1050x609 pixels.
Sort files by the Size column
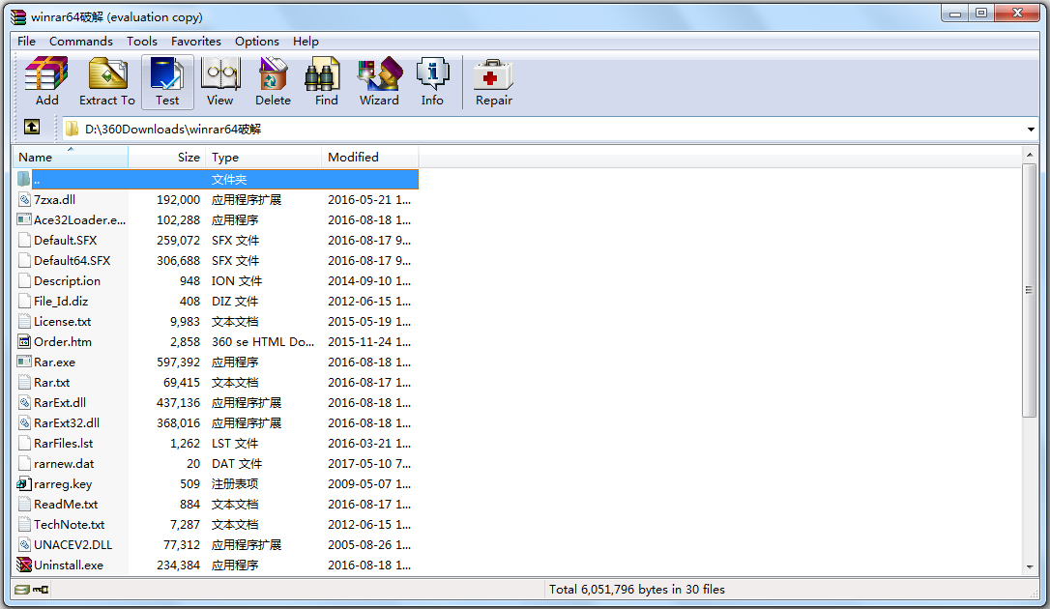189,157
